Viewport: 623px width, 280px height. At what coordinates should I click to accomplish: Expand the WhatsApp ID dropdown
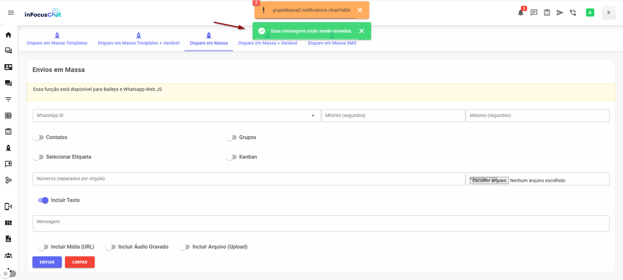pos(313,116)
